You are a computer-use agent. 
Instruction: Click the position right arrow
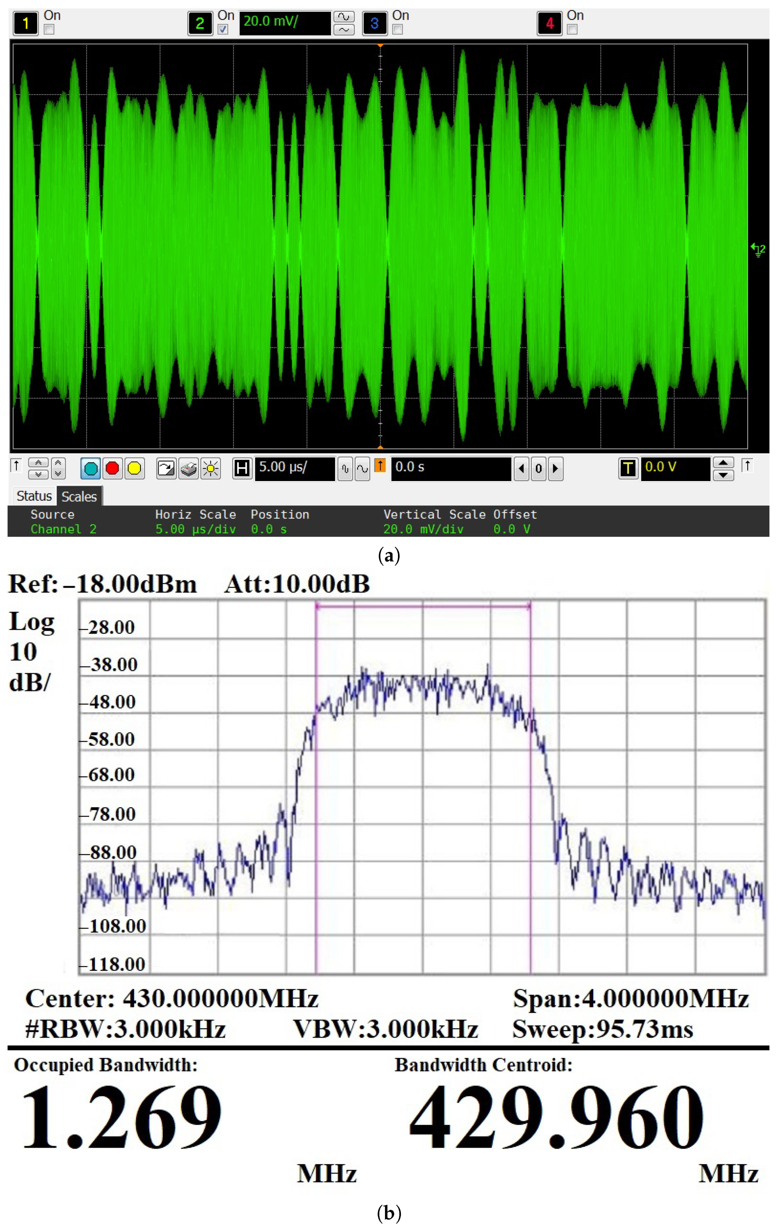(x=556, y=468)
